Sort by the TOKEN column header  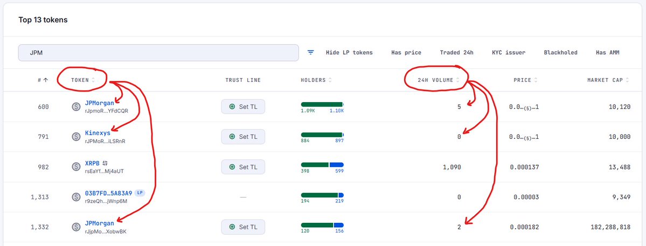[83, 80]
